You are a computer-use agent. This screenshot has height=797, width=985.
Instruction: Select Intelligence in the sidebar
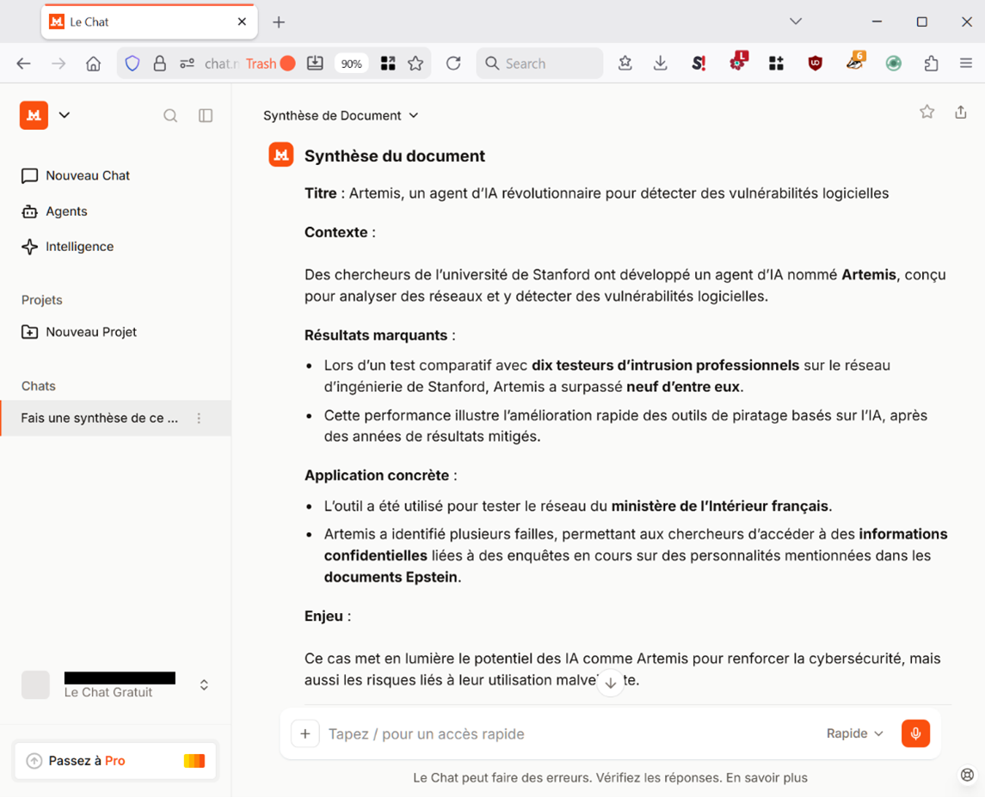(79, 246)
